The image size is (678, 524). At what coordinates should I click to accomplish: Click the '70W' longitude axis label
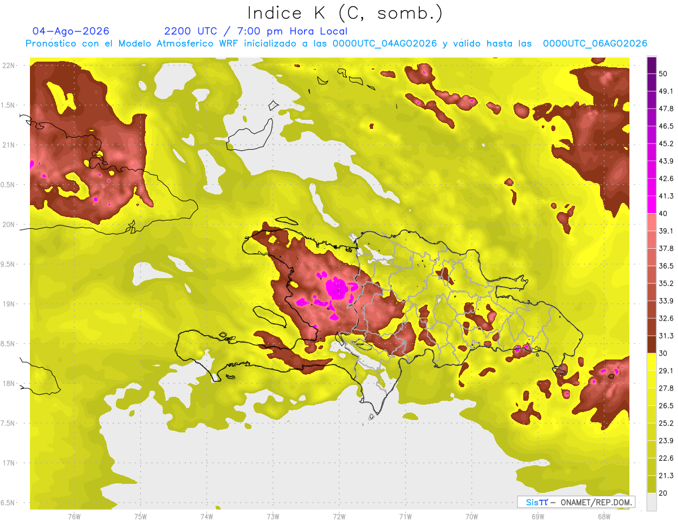pyautogui.click(x=471, y=516)
